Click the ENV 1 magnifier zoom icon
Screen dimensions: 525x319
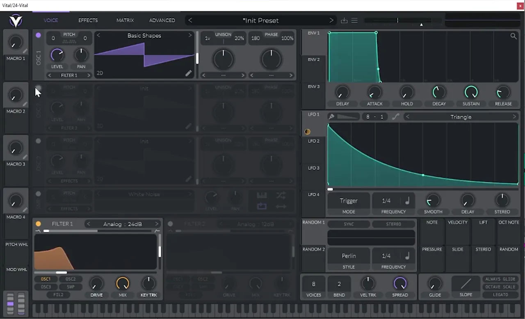[x=514, y=36]
